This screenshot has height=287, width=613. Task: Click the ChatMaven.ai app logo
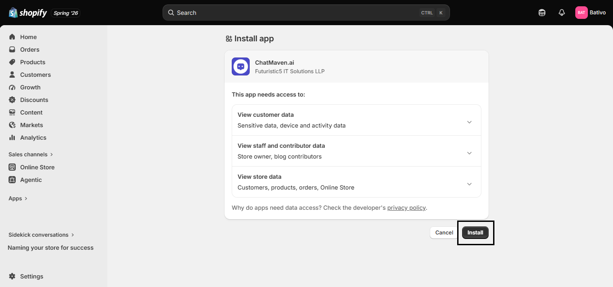[x=241, y=66]
